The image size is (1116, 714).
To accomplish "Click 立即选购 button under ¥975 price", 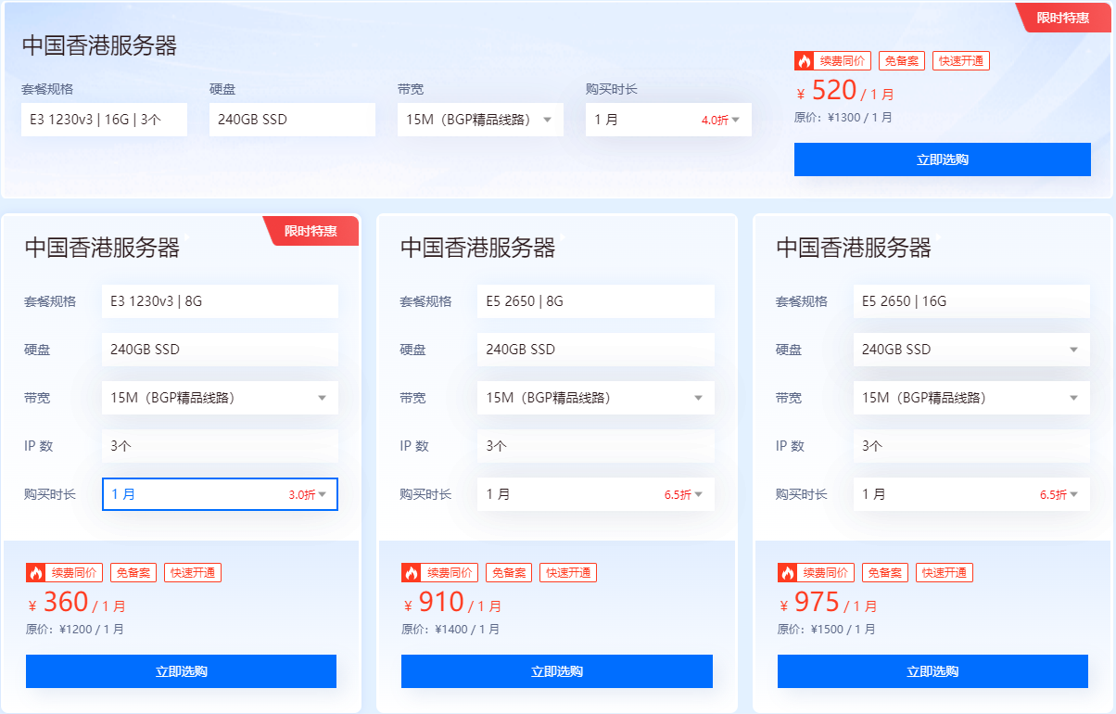I will click(x=932, y=671).
